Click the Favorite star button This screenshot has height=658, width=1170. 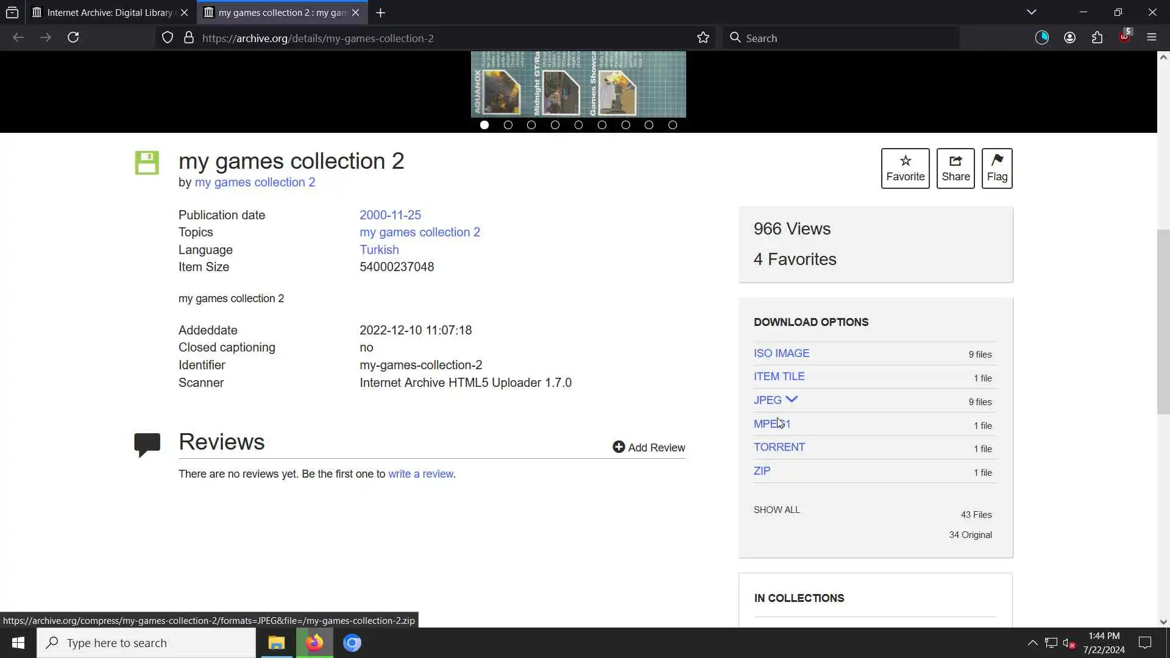pos(905,168)
